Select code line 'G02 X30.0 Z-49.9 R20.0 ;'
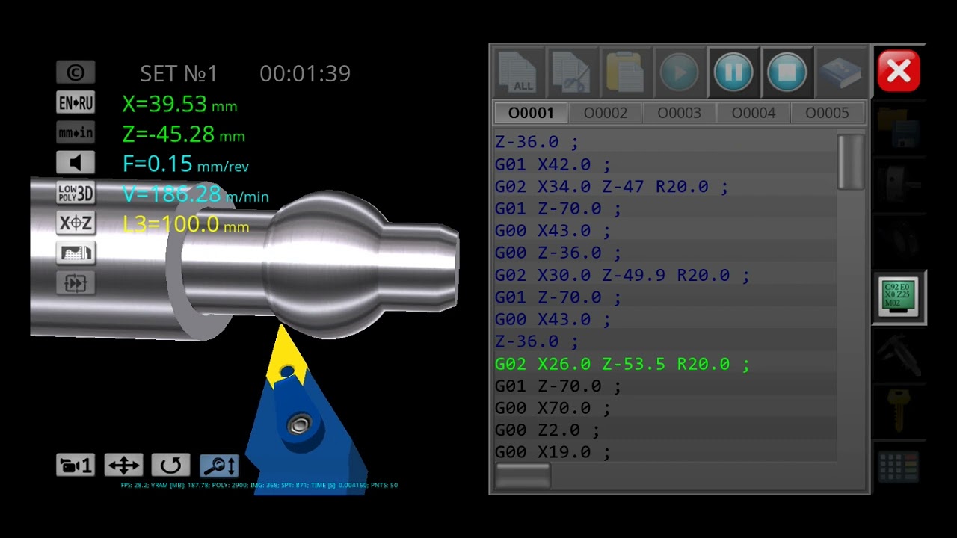Image resolution: width=957 pixels, height=538 pixels. [x=622, y=276]
